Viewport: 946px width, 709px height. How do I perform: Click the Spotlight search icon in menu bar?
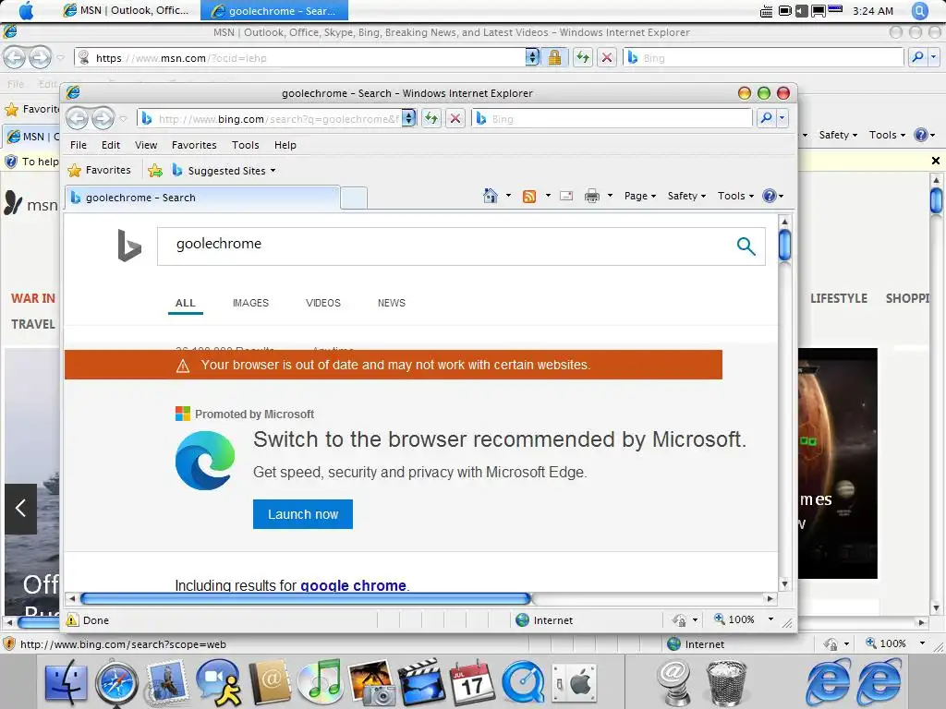tap(920, 10)
